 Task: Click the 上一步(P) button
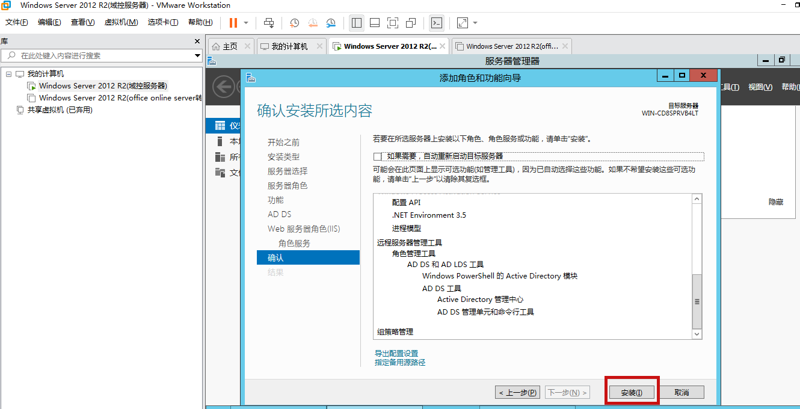coord(517,392)
